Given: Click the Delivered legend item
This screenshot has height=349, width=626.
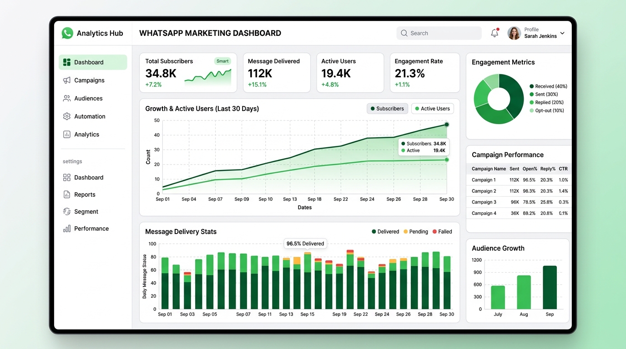Looking at the screenshot, I should 385,232.
